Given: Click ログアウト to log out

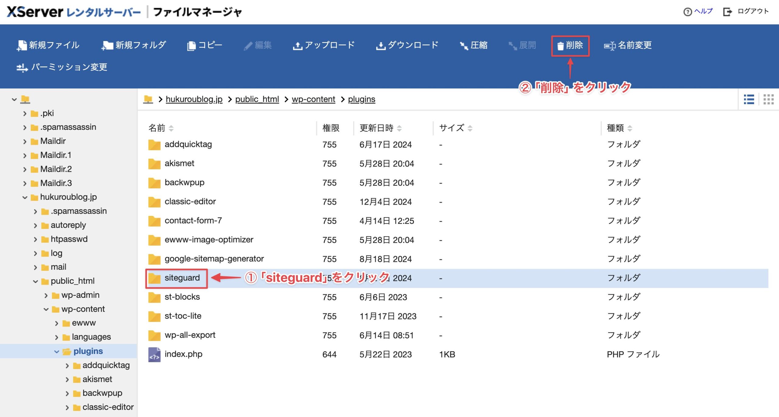Looking at the screenshot, I should (x=746, y=12).
